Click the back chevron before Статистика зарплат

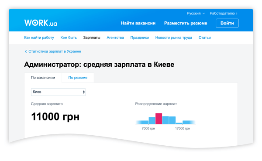click(26, 51)
